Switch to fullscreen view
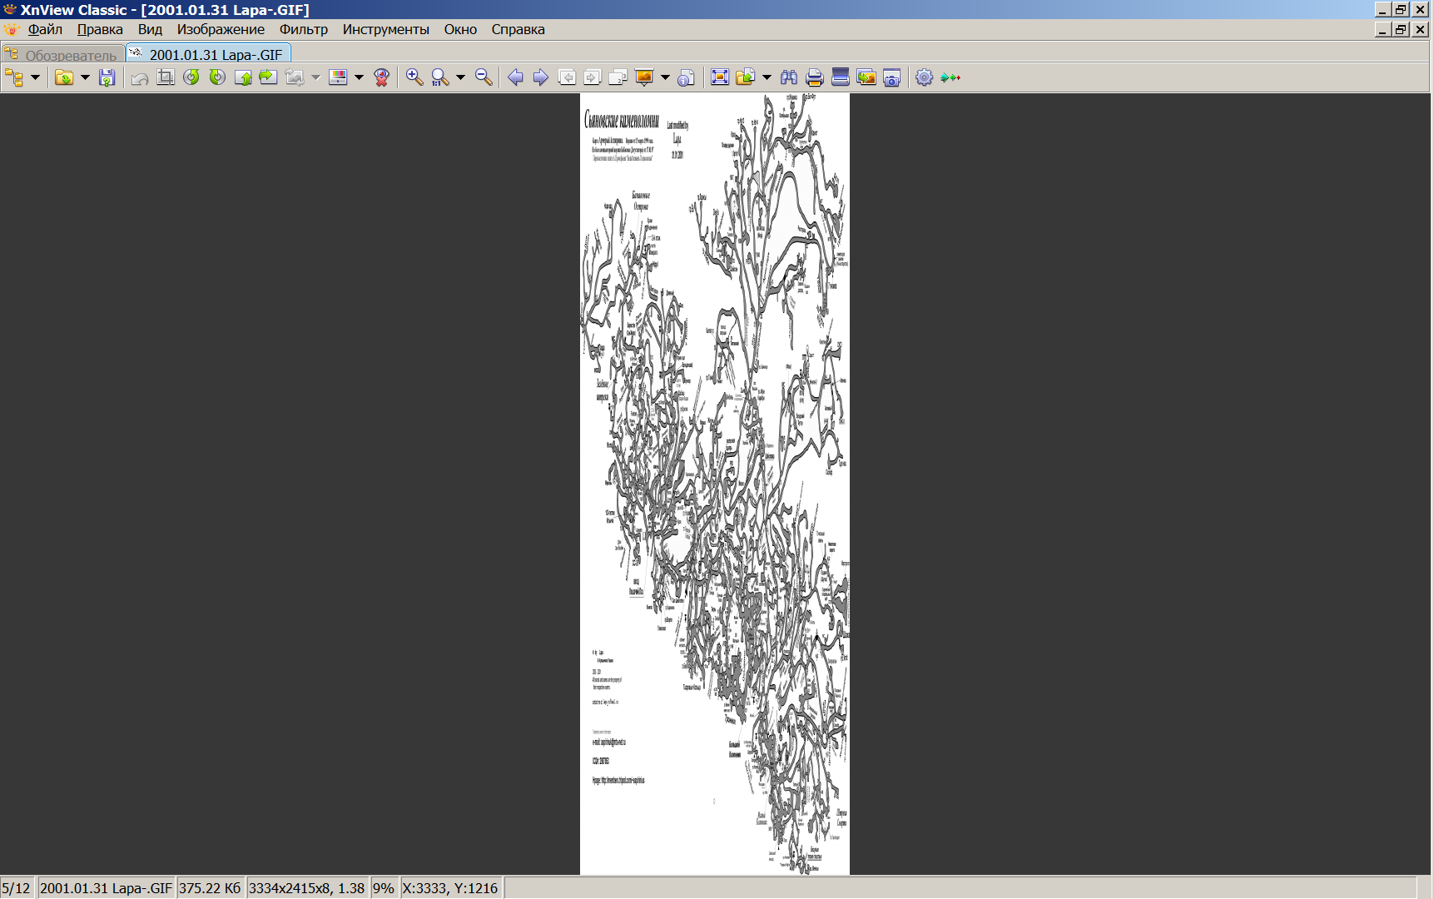1434x899 pixels. tap(720, 77)
